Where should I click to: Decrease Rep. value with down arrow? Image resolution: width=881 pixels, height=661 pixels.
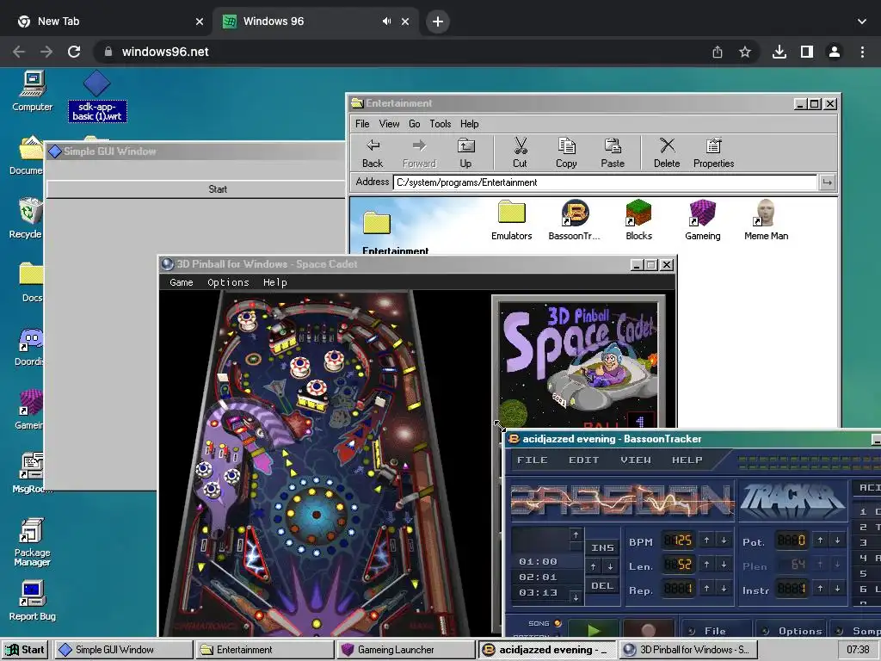pos(724,588)
